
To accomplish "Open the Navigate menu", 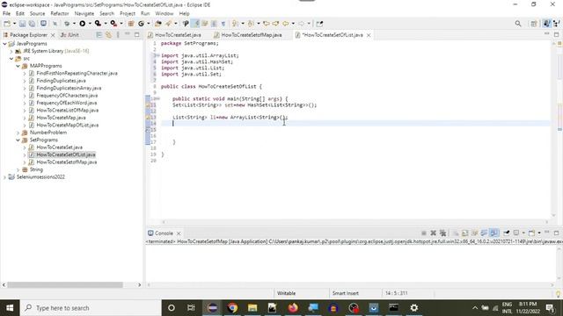I will point(84,13).
